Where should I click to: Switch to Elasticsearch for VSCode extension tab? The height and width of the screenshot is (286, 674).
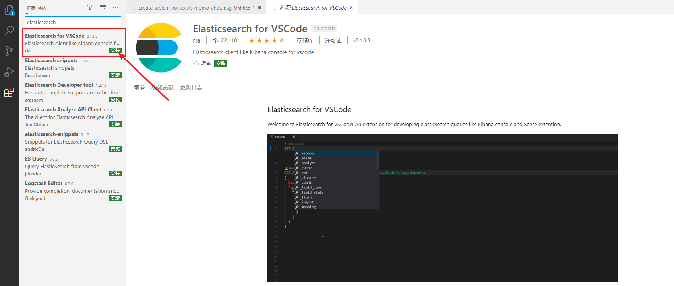[x=312, y=8]
